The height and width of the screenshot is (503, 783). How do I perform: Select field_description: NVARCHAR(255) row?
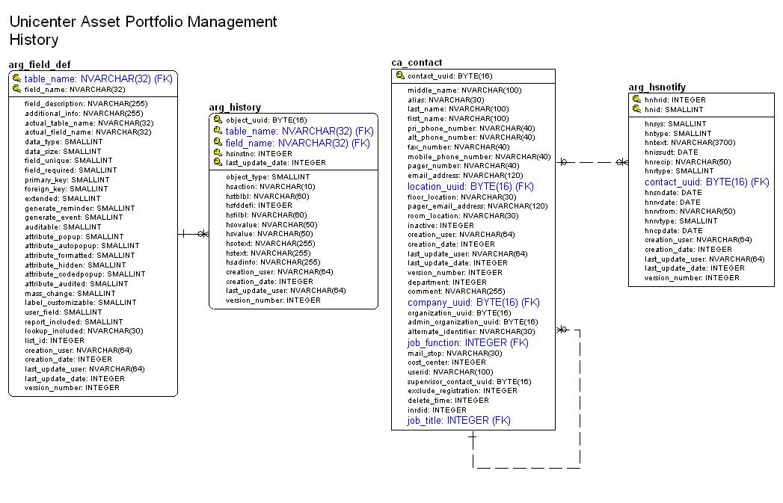click(x=86, y=104)
